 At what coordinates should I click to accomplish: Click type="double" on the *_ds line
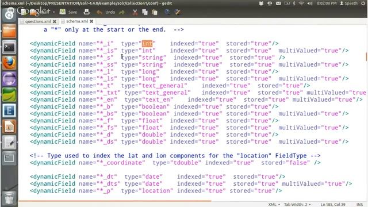coord(144,142)
